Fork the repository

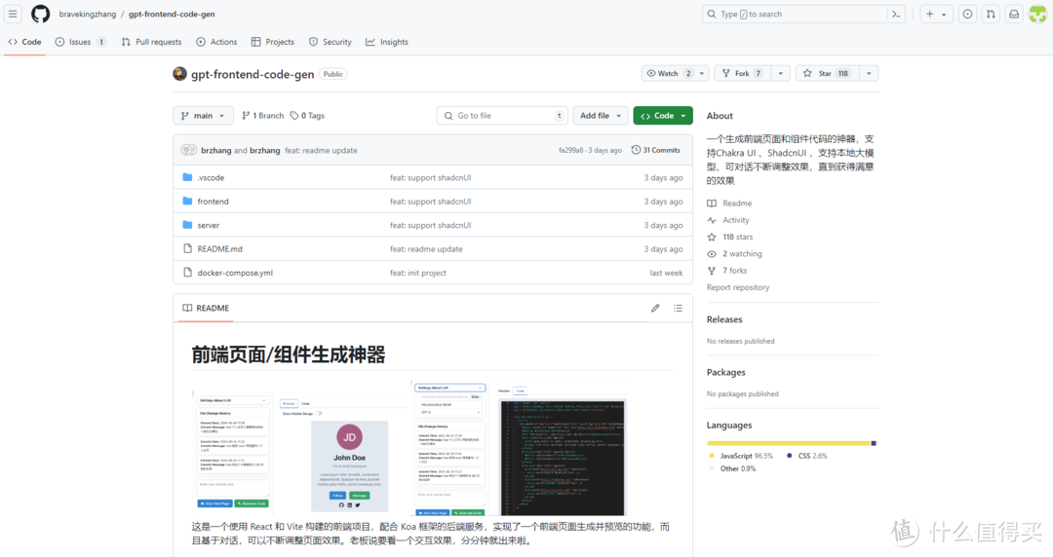pos(743,73)
